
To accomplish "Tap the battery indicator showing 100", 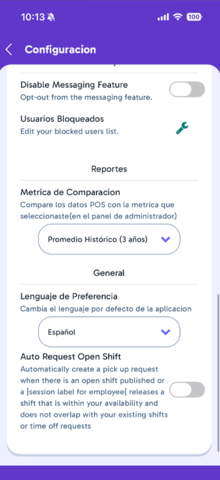I will [x=194, y=17].
